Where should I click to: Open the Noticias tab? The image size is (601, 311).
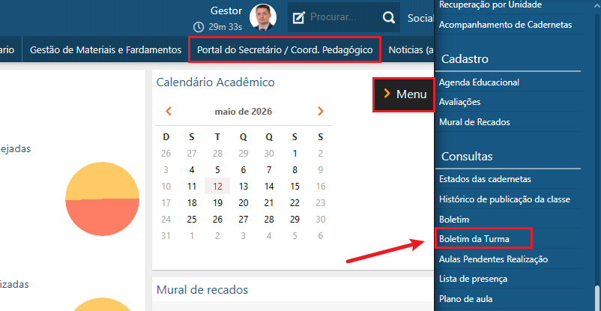coord(411,50)
